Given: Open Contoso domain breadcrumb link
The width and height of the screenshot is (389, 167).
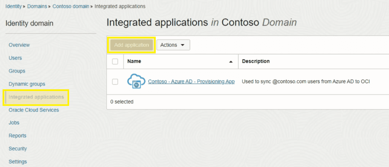Looking at the screenshot, I should 71,6.
